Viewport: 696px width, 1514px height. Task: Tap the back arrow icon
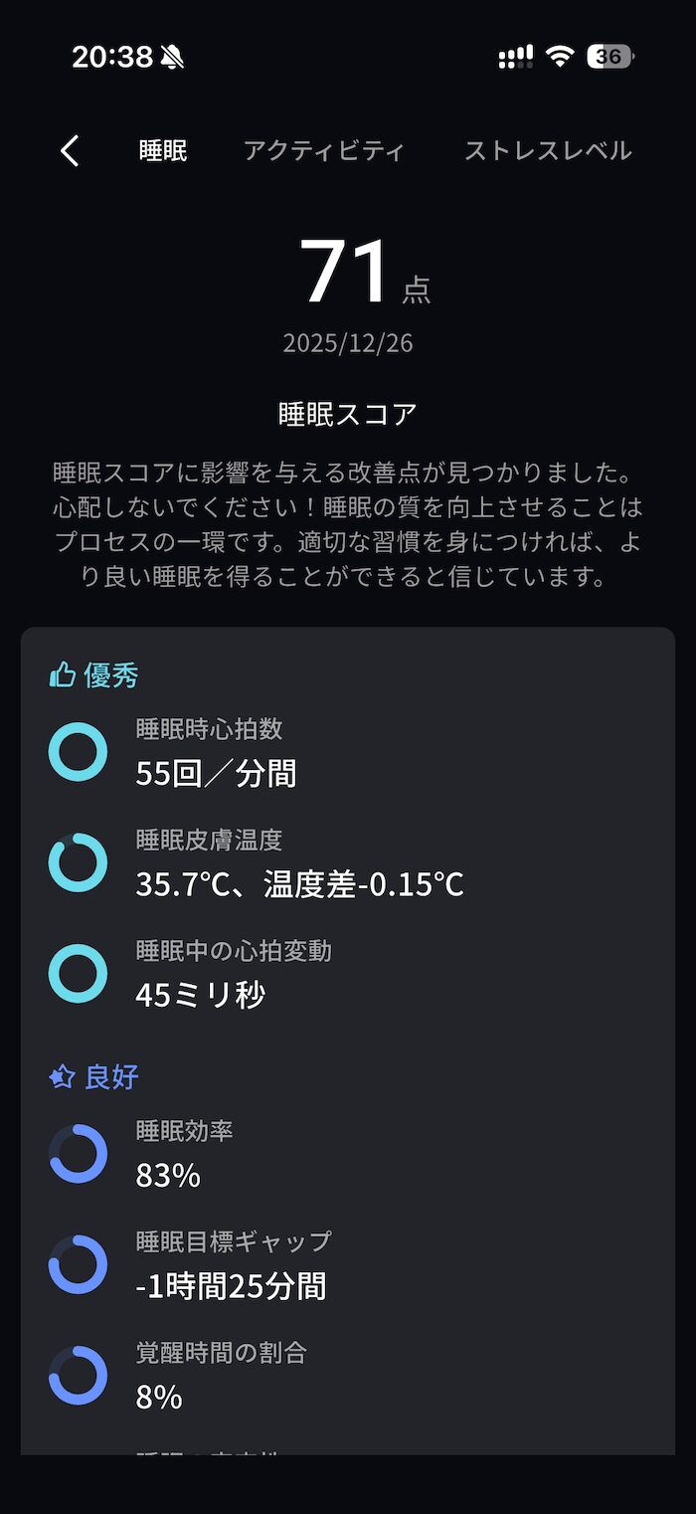point(70,151)
